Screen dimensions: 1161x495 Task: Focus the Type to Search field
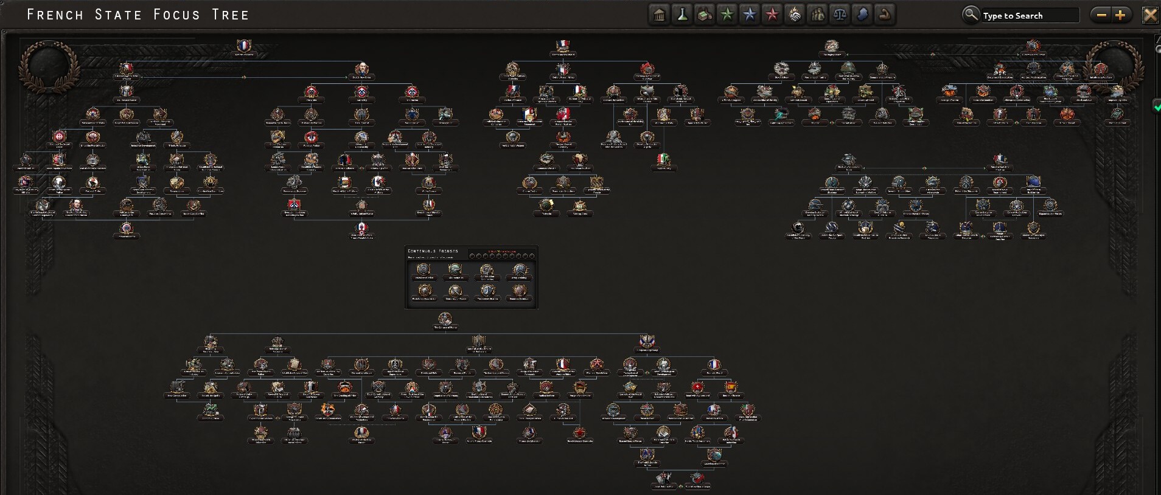[1030, 15]
